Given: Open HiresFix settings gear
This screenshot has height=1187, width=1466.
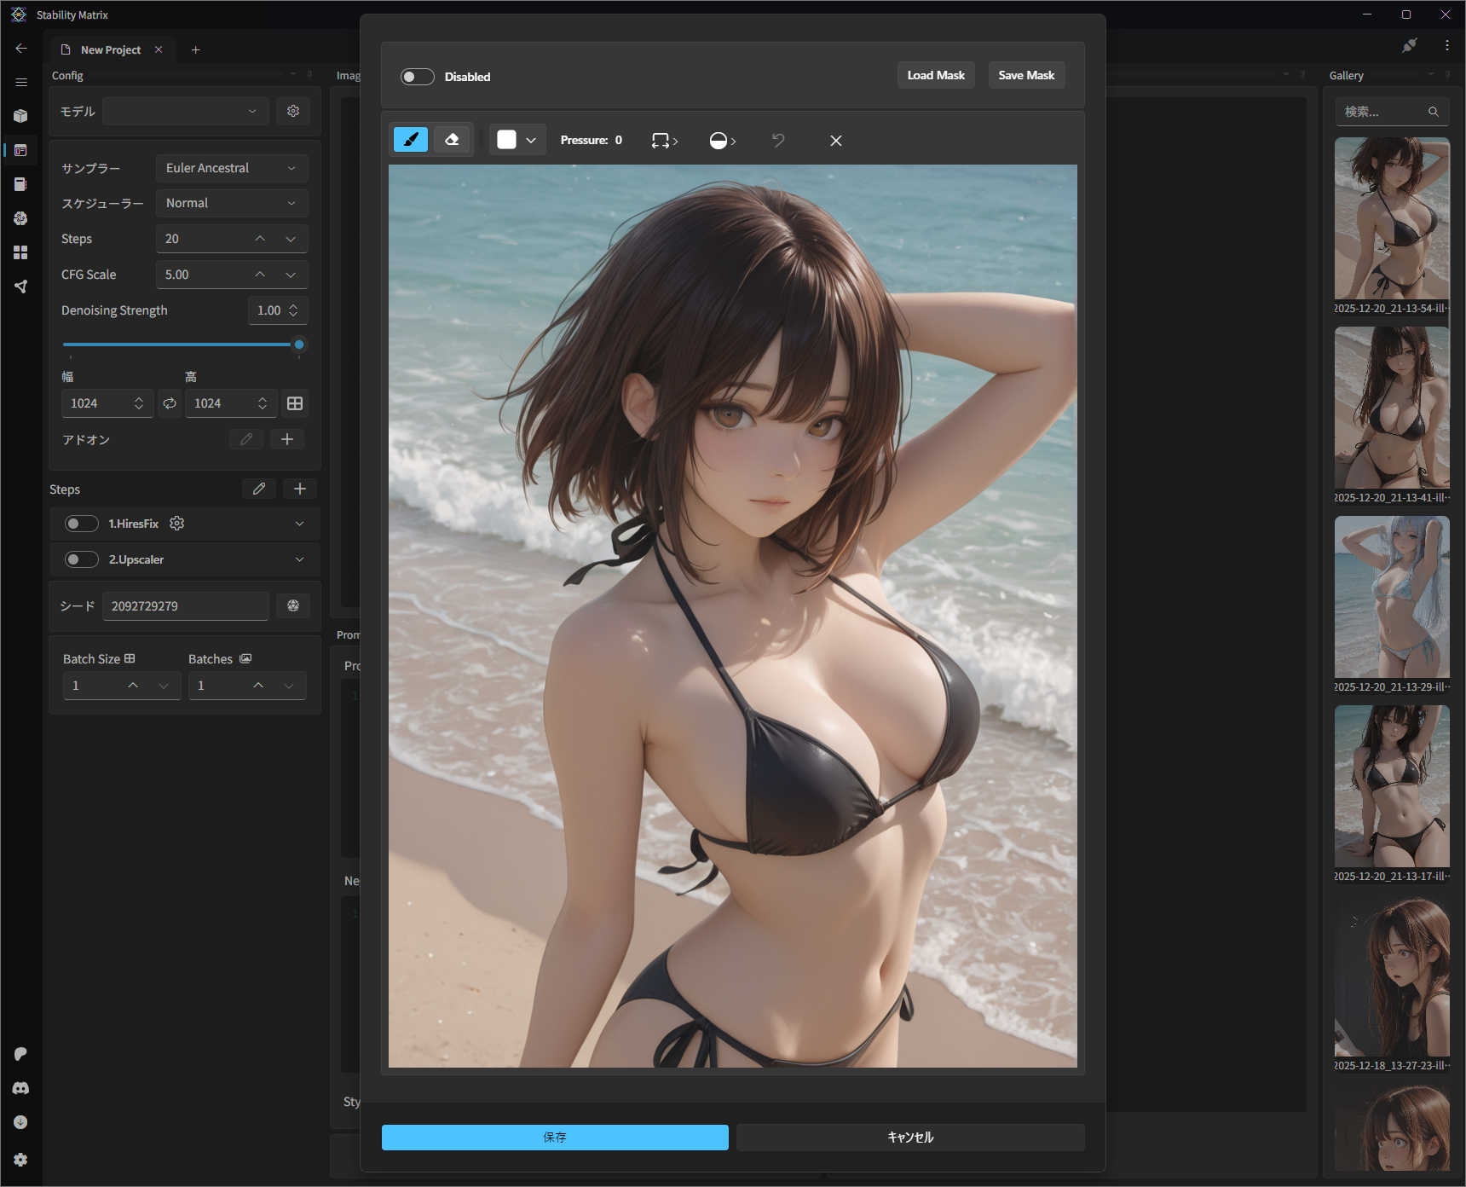Looking at the screenshot, I should coord(177,524).
